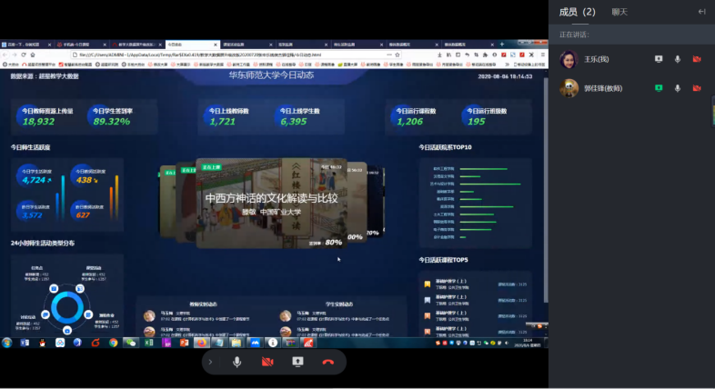Click first course bookmark in 今日活跃课程TOP5
The height and width of the screenshot is (389, 715).
point(428,284)
